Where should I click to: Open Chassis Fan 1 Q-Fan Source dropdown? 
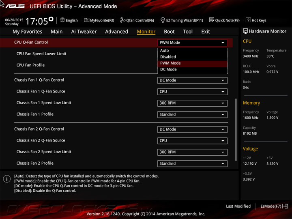(x=192, y=92)
